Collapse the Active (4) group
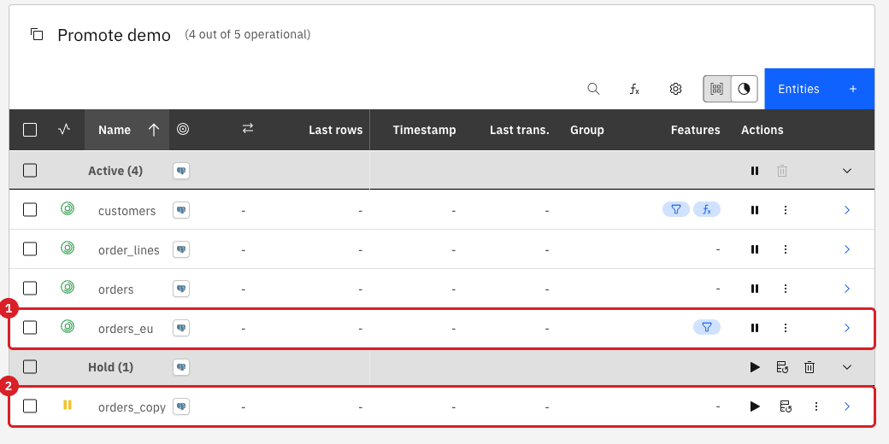The height and width of the screenshot is (444, 889). [x=847, y=171]
